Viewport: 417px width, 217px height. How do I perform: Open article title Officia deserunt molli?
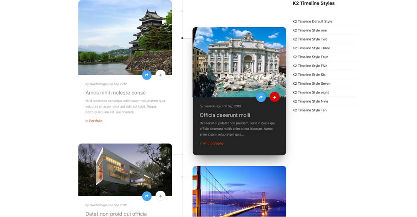[x=225, y=115]
